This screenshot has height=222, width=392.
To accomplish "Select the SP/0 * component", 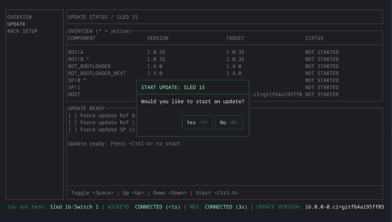I will tap(77, 80).
